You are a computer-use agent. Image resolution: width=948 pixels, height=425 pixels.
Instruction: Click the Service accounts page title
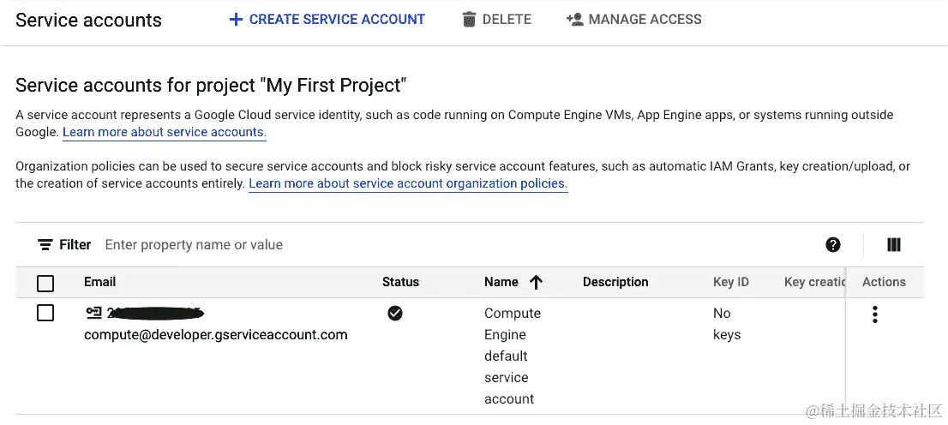pos(88,20)
